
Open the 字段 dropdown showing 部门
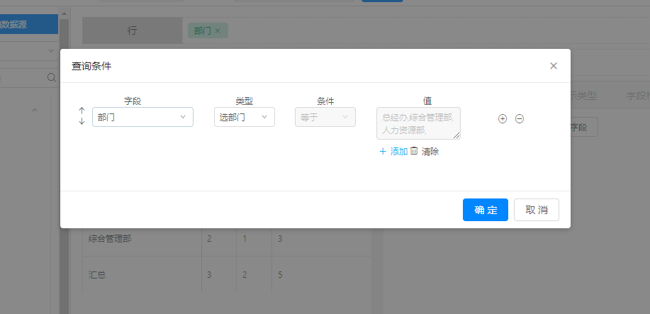coord(142,117)
